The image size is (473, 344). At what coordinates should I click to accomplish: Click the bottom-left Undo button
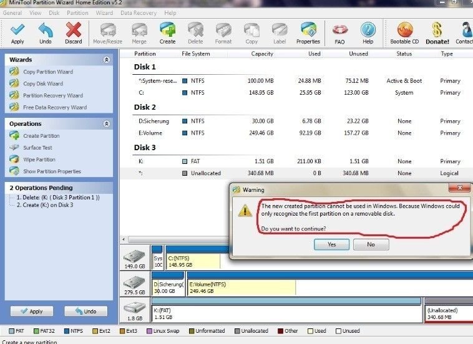point(85,311)
